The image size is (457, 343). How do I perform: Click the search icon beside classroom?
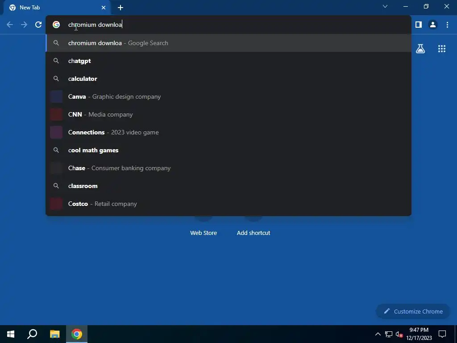click(x=56, y=186)
